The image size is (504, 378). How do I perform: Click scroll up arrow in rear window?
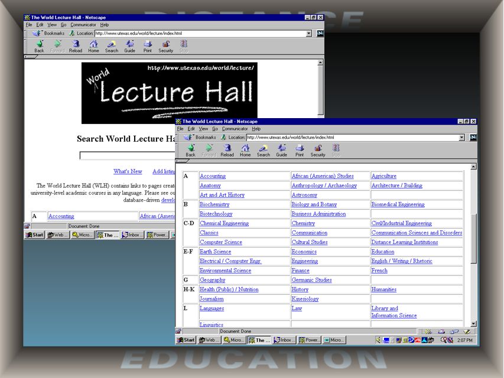coord(320,63)
